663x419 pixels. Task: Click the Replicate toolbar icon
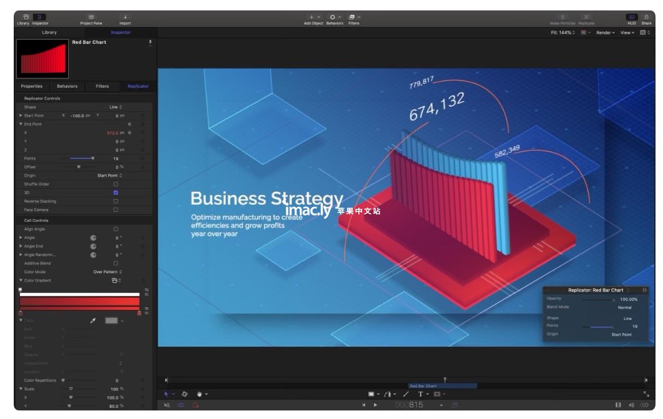point(586,17)
